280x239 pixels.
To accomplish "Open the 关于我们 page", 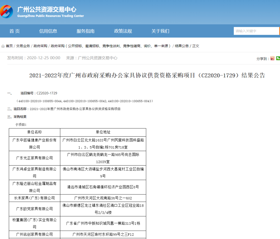I will click(x=160, y=31).
